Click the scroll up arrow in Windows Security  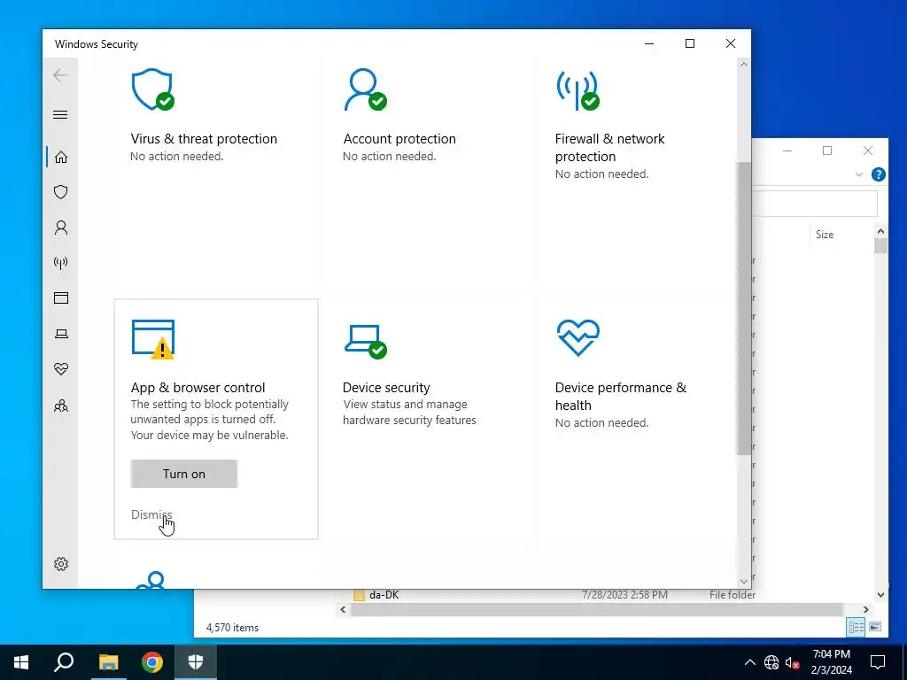pyautogui.click(x=744, y=65)
